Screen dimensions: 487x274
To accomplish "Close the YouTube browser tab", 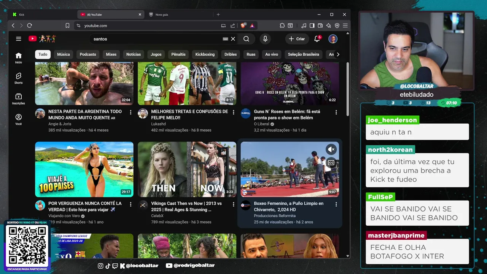I will click(140, 14).
